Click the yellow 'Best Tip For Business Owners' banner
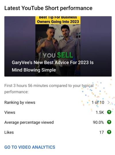 (58, 20)
